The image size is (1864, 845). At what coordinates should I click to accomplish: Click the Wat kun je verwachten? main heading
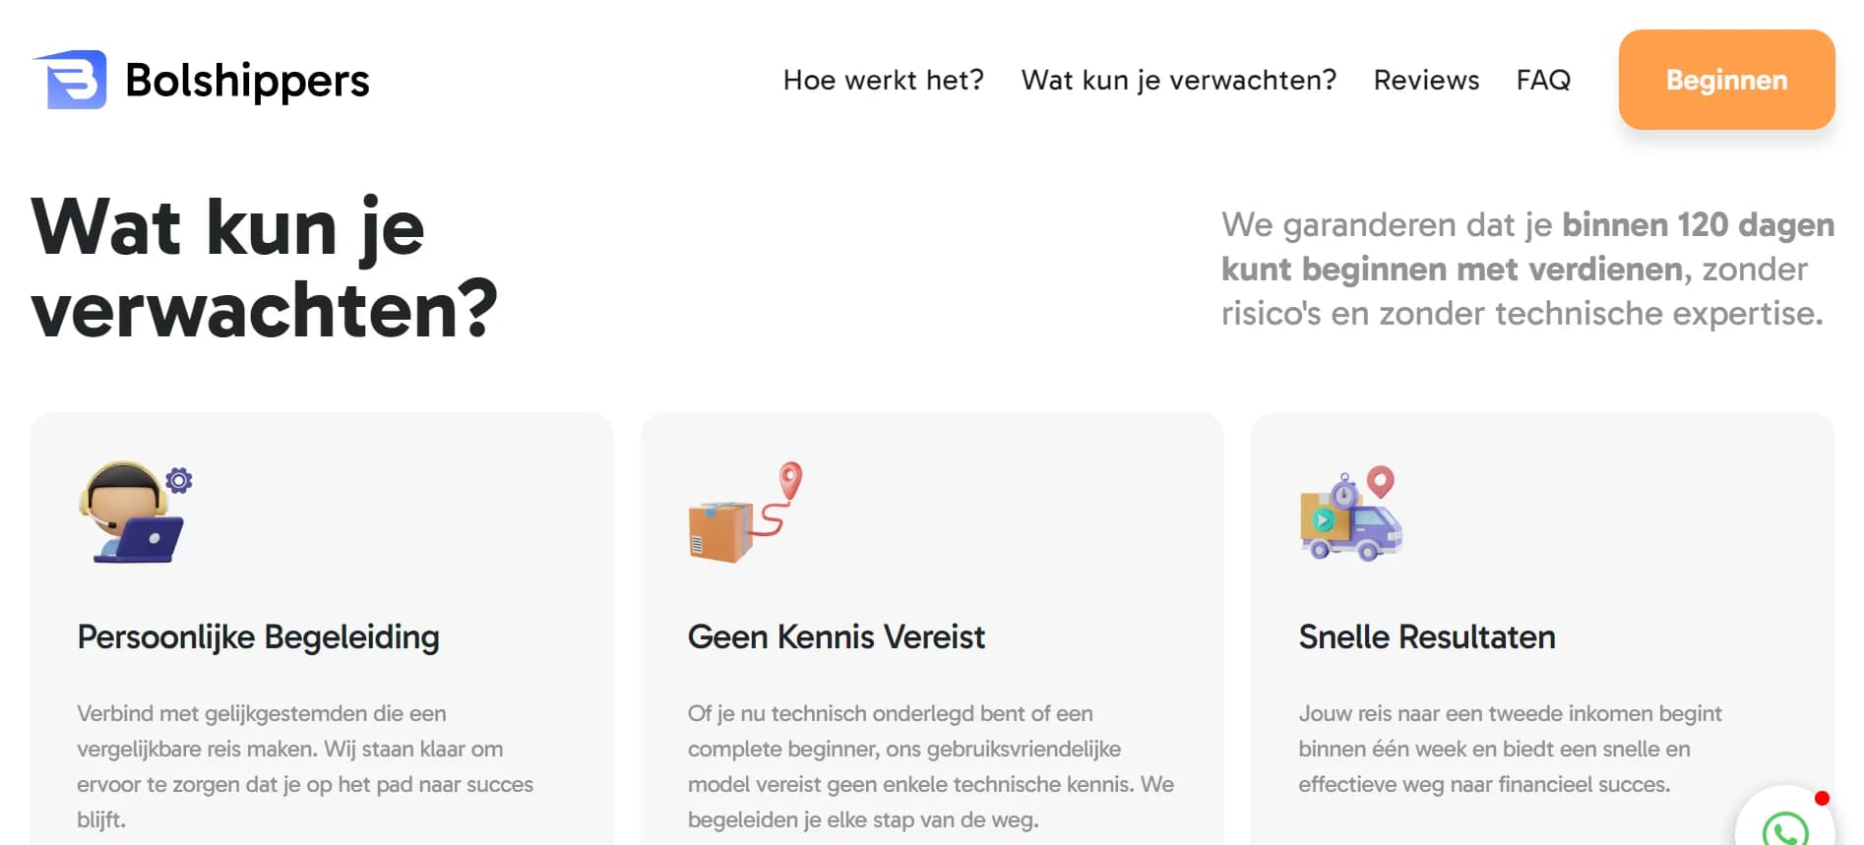[265, 268]
